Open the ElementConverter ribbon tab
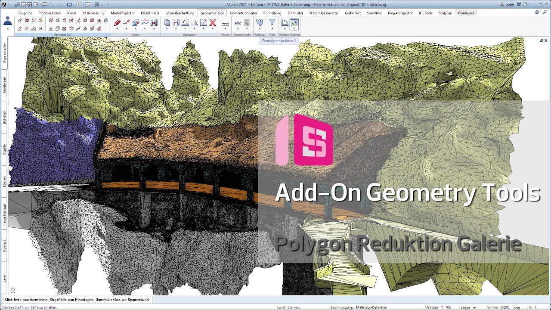 [x=243, y=13]
